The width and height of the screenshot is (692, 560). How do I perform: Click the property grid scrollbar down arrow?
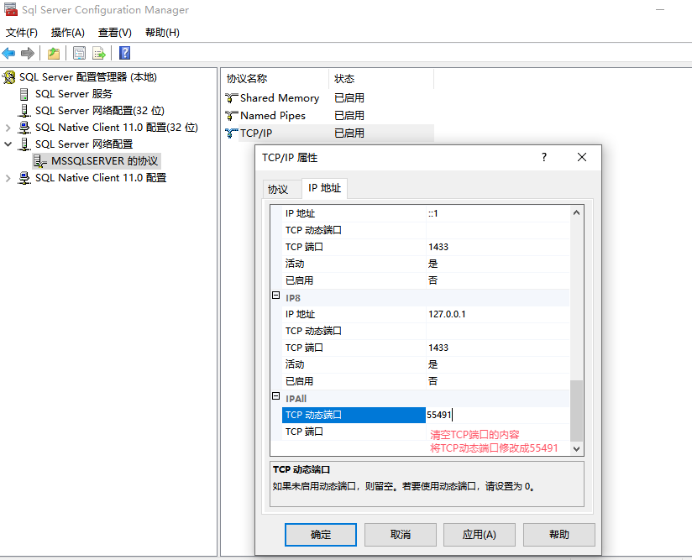pyautogui.click(x=576, y=449)
